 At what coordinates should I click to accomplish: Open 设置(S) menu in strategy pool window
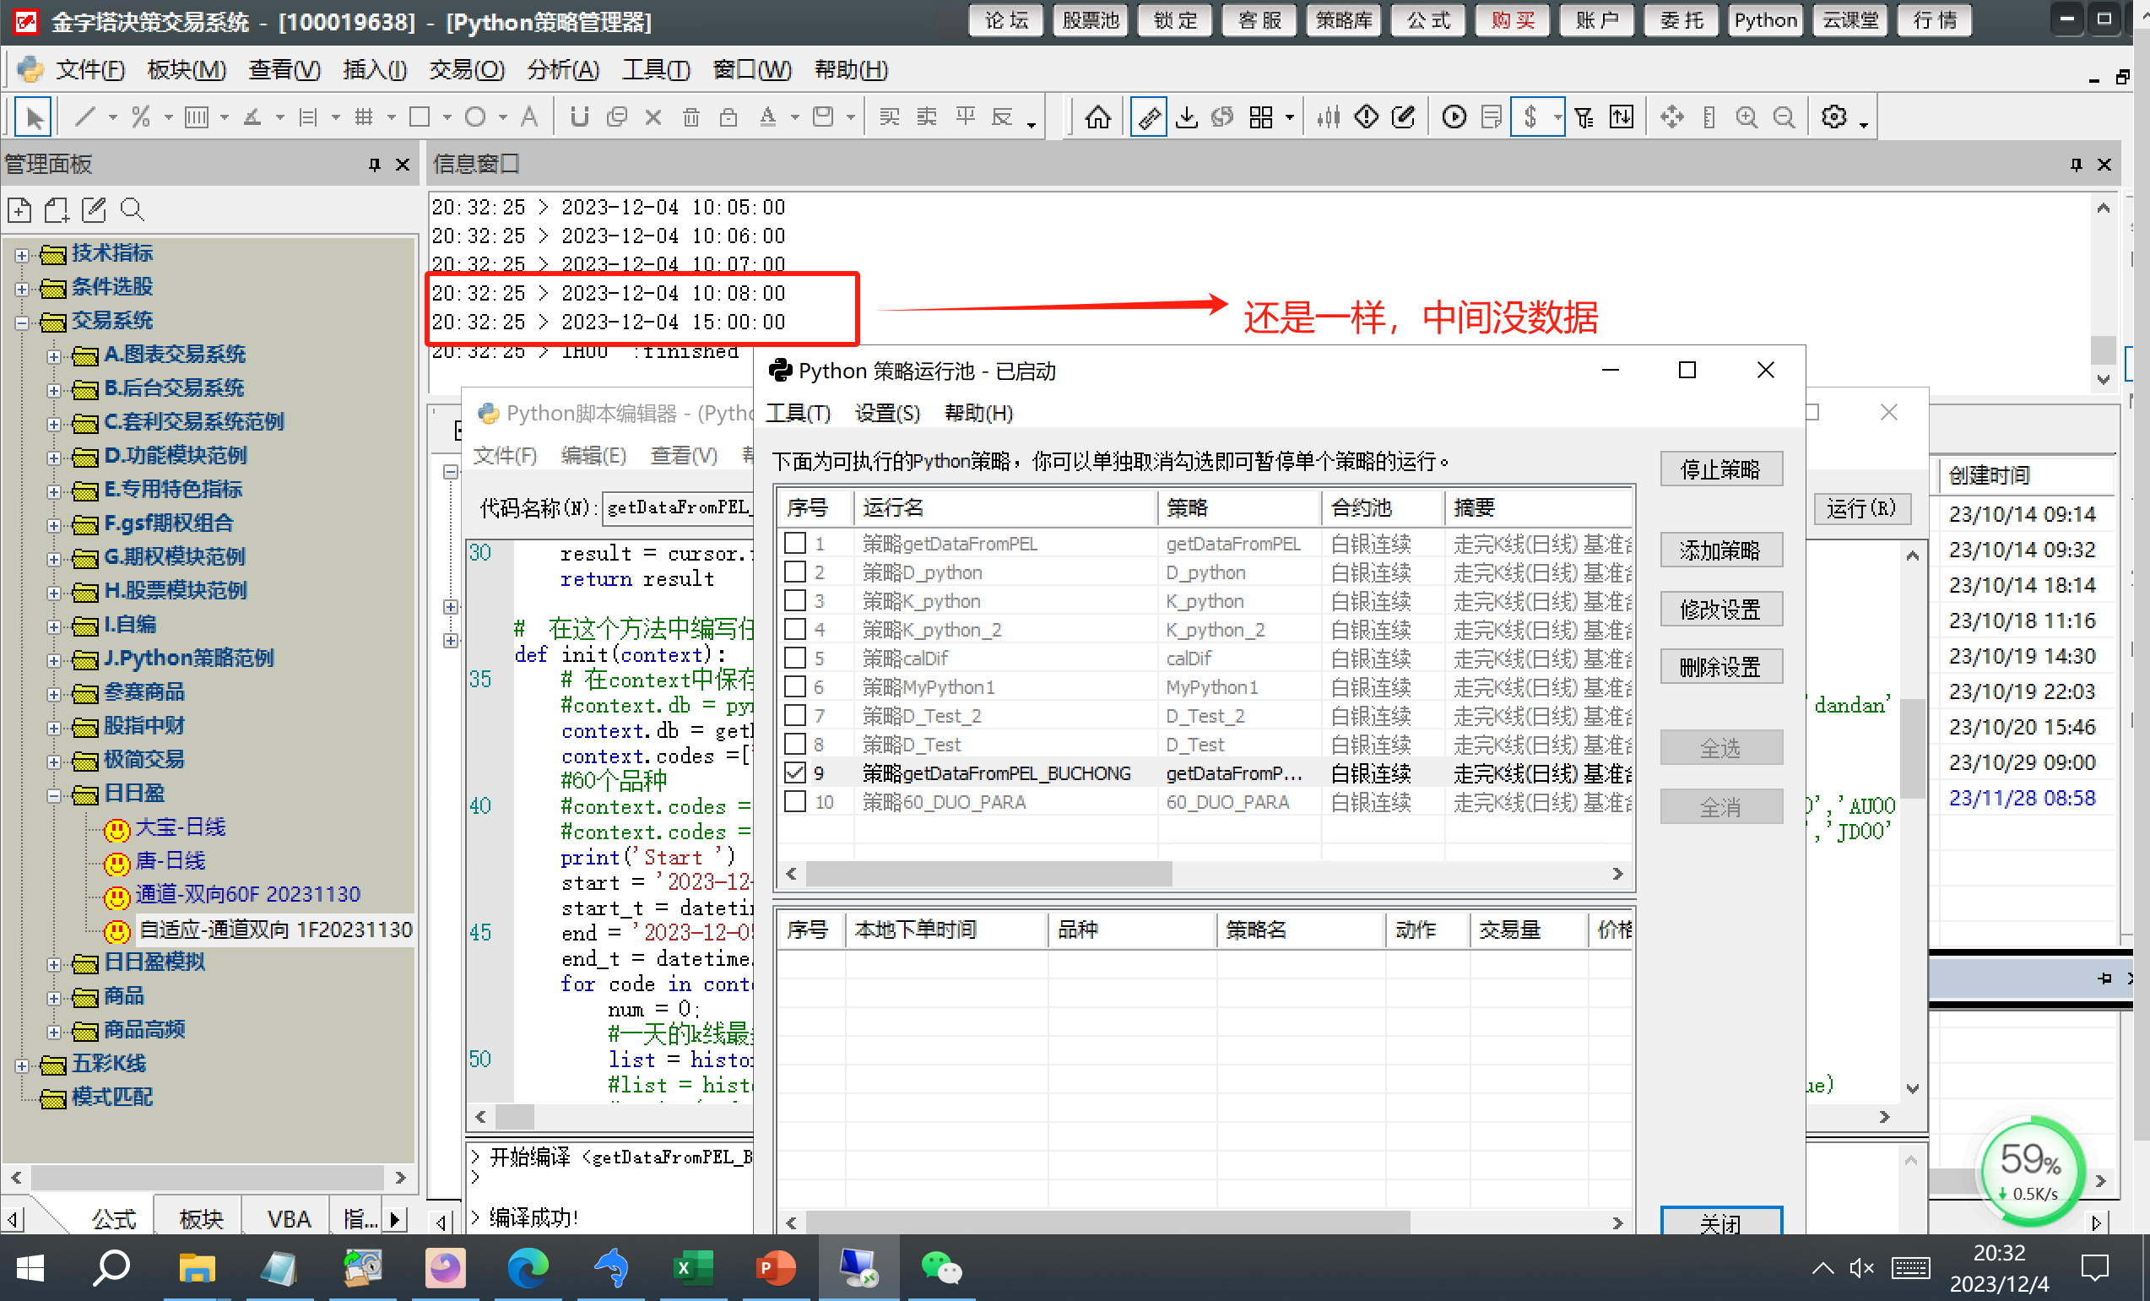pyautogui.click(x=887, y=413)
